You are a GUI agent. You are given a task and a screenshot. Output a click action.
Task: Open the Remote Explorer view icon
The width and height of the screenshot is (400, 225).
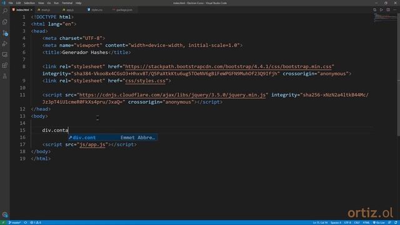pos(5,54)
